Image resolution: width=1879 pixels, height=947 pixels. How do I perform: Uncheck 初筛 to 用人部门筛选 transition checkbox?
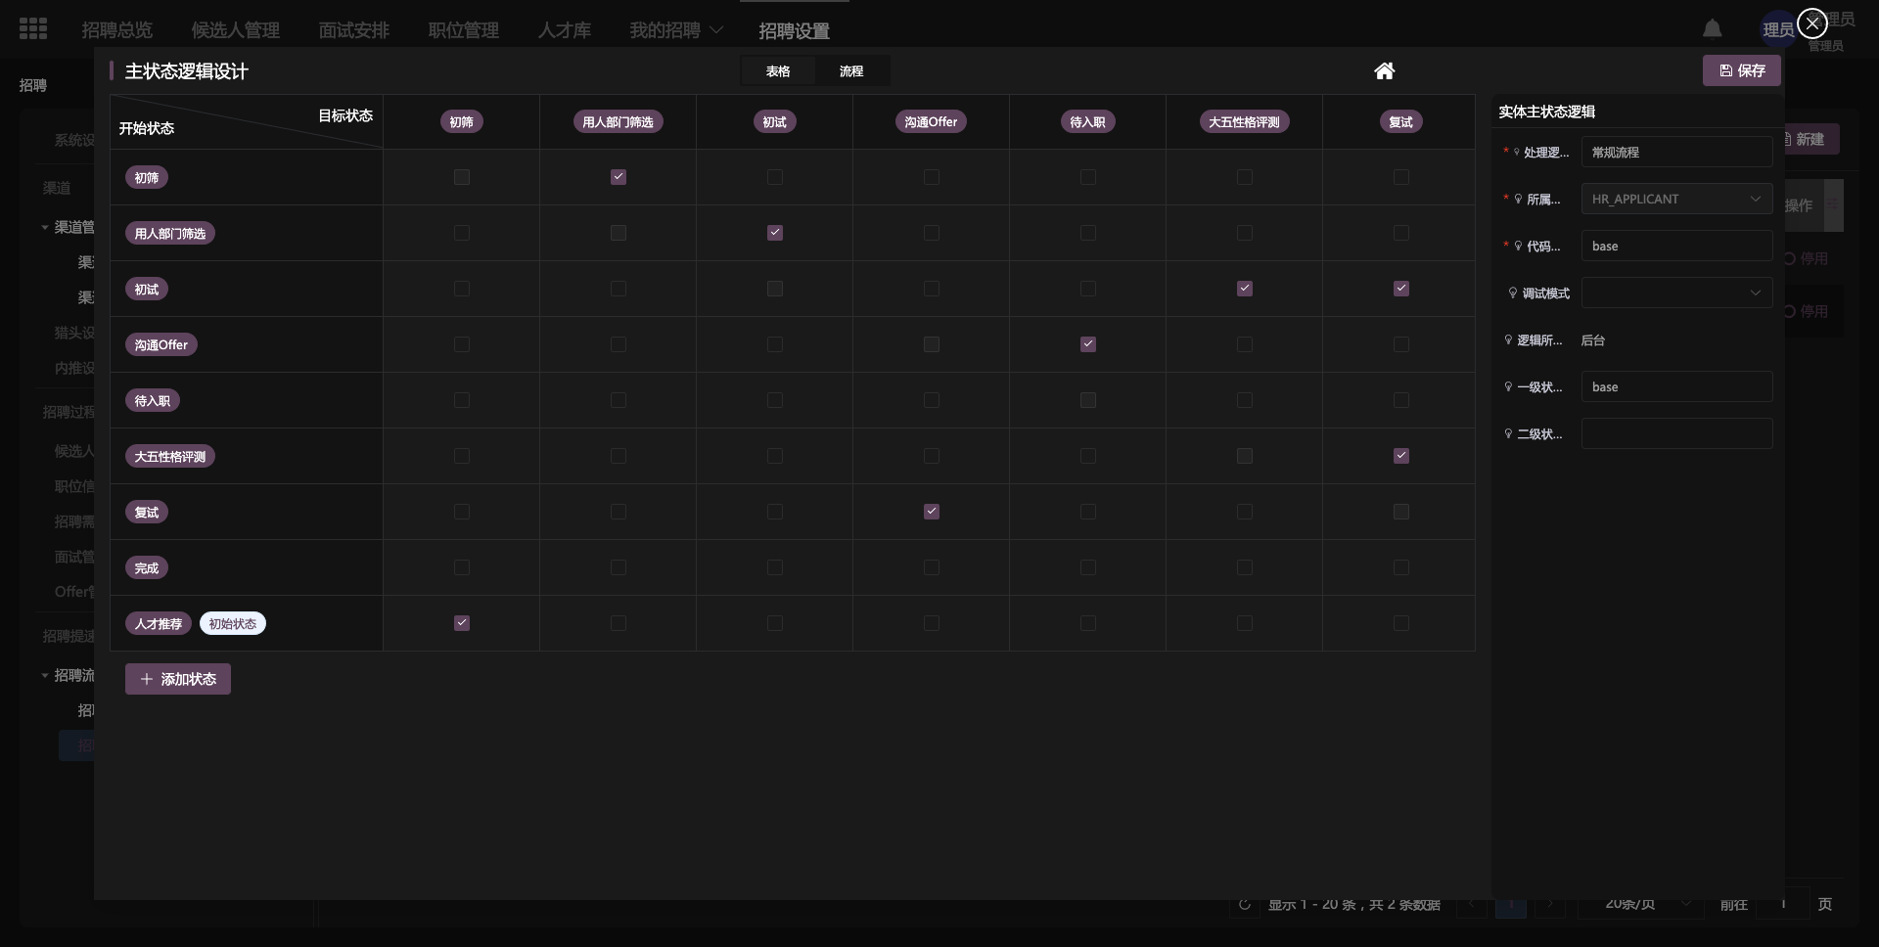(x=619, y=177)
